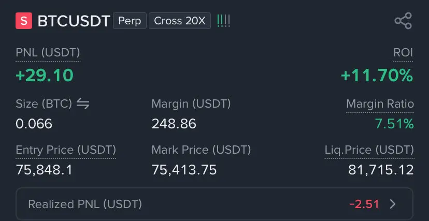
Task: Click the Entry Price (USDT) label
Action: pos(66,150)
